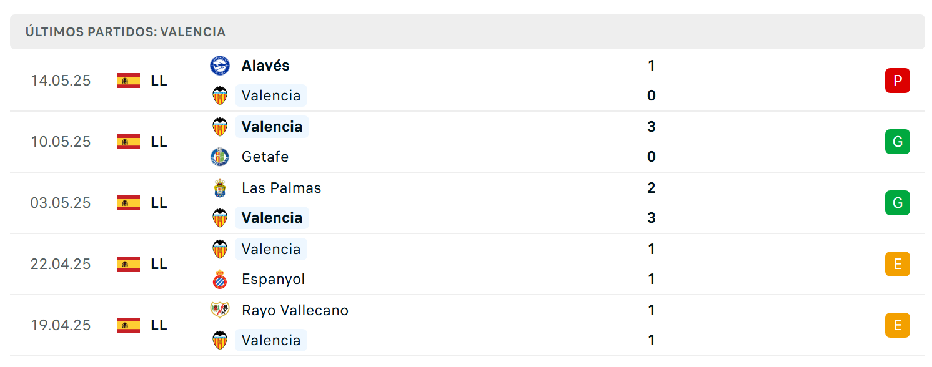Click the Rayo Vallecano team crest
Screen dimensions: 932x367
[220, 310]
